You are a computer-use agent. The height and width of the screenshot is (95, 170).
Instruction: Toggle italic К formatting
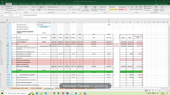(x=21, y=10)
